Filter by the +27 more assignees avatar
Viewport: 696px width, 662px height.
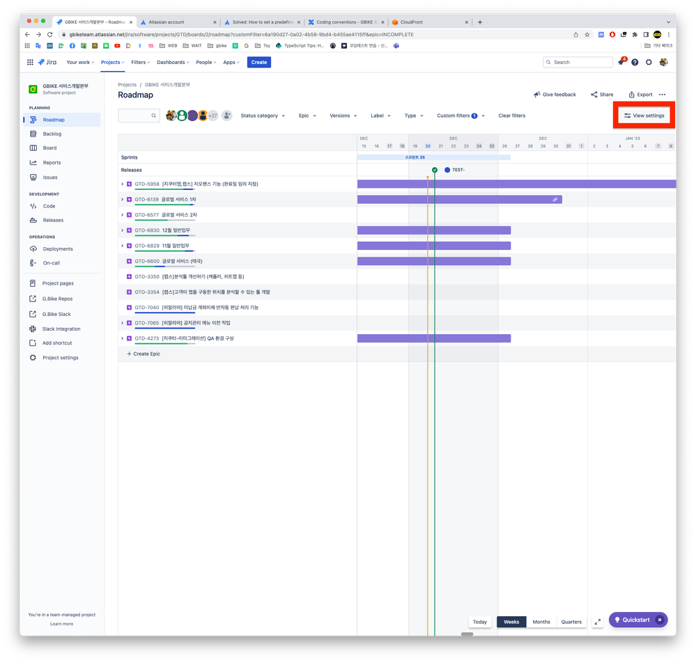(x=212, y=116)
